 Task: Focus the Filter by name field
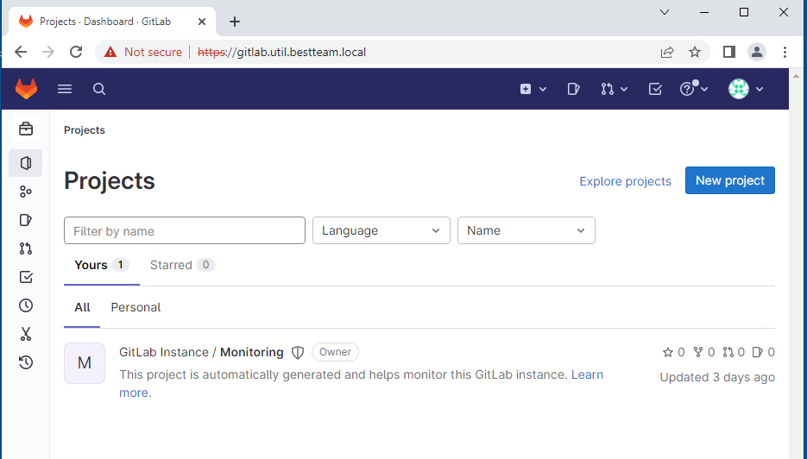tap(185, 230)
